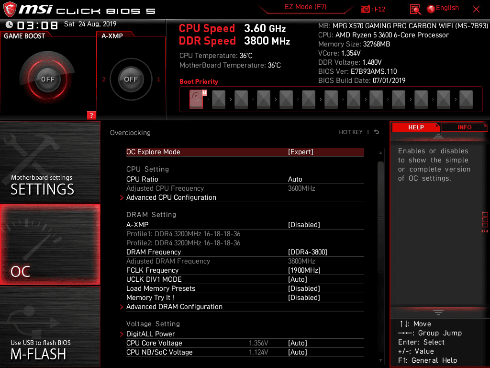The height and width of the screenshot is (368, 490).
Task: Click the Profile1: DDR4 3200MHz row
Action: [183, 234]
